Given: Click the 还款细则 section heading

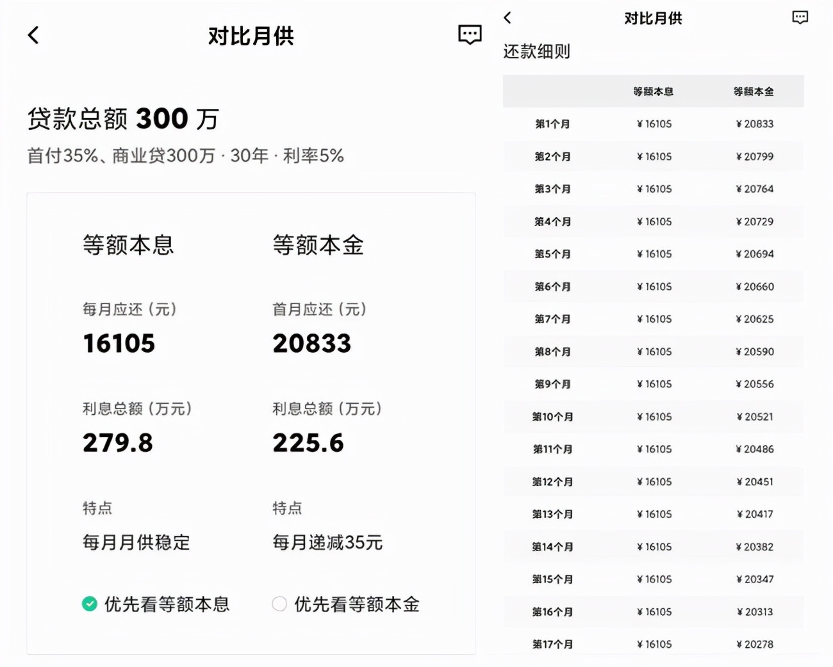Looking at the screenshot, I should (537, 51).
